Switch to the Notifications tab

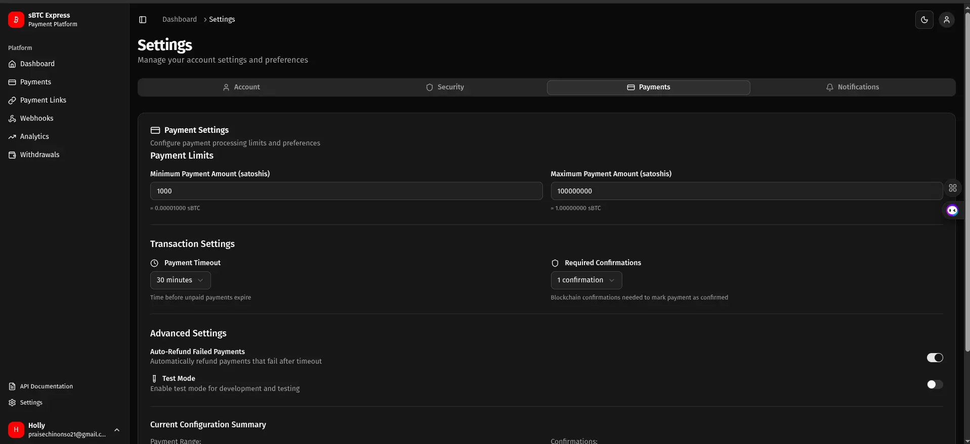[852, 87]
